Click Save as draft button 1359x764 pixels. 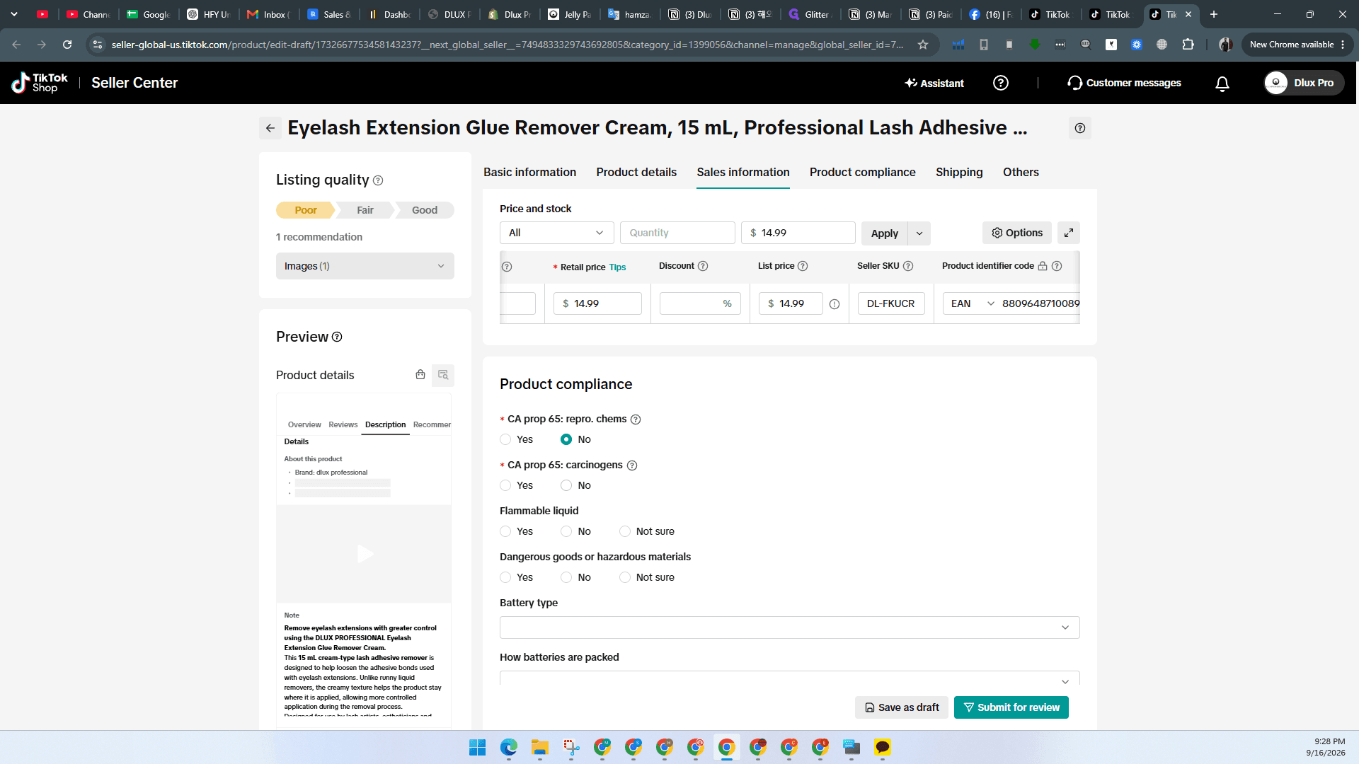pyautogui.click(x=902, y=707)
